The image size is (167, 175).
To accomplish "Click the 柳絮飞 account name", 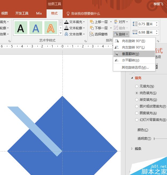I will click(x=158, y=4).
